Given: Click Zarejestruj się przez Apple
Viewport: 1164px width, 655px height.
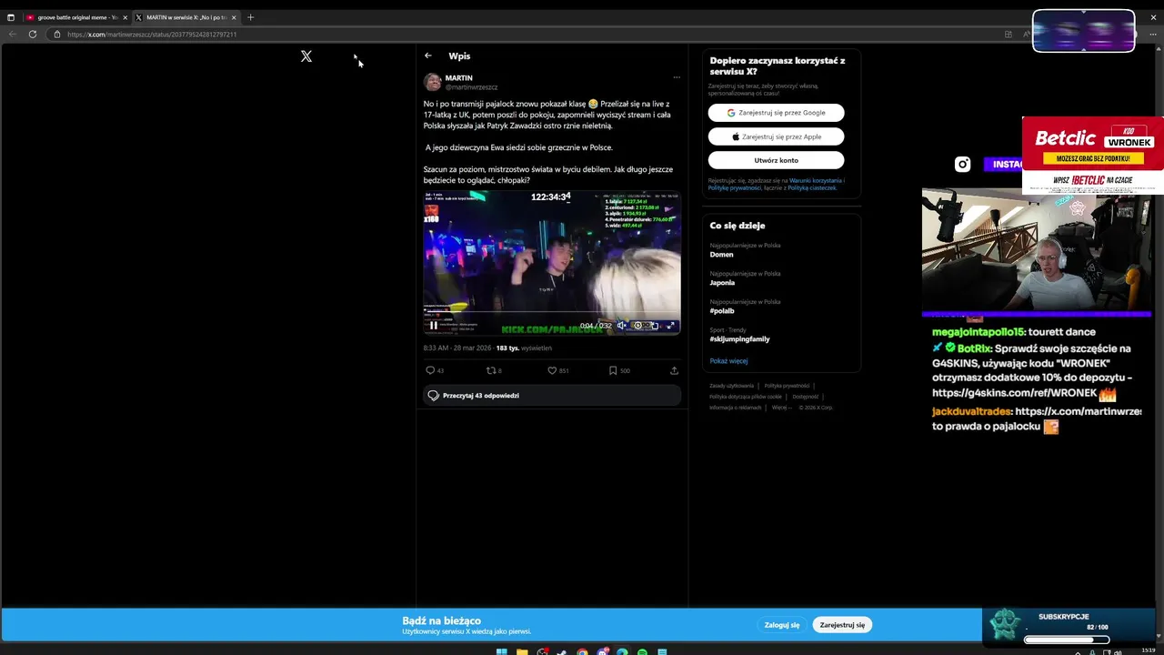Looking at the screenshot, I should [776, 136].
